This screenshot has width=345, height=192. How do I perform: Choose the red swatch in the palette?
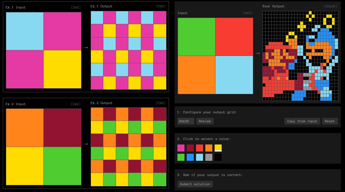pos(199,148)
